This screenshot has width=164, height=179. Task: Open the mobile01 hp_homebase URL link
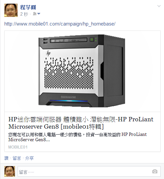[x=60, y=24]
